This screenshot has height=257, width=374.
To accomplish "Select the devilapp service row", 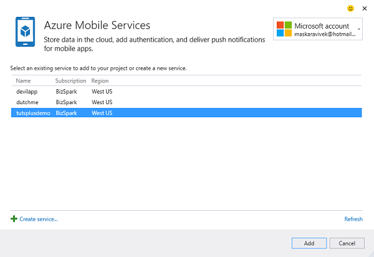I will click(x=186, y=92).
